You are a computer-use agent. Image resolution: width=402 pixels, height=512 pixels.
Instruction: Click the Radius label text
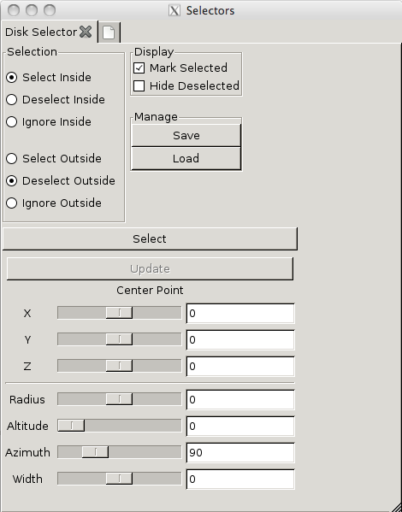[x=27, y=400]
